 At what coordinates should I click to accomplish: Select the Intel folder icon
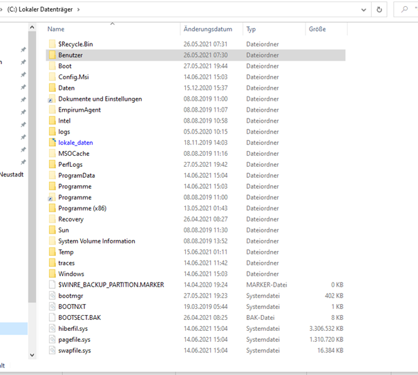pyautogui.click(x=53, y=121)
